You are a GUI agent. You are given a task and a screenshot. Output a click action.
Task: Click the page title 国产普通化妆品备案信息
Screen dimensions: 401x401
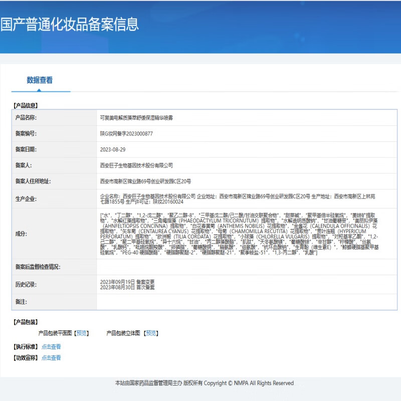point(69,24)
